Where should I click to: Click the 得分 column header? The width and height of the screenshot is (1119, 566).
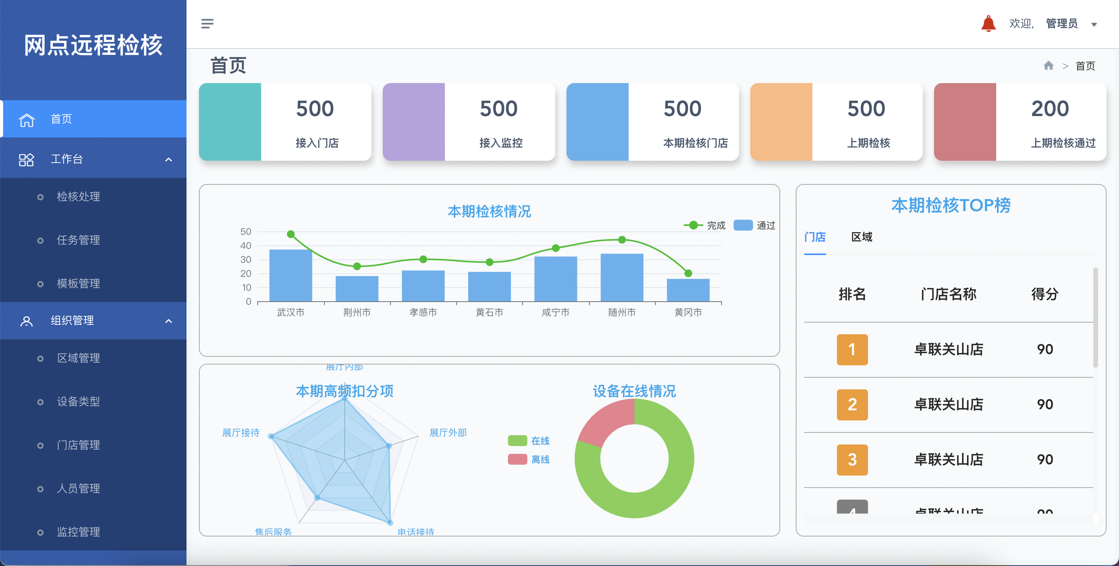[1045, 294]
